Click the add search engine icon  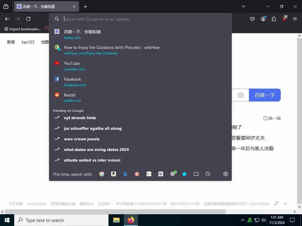(x=173, y=173)
